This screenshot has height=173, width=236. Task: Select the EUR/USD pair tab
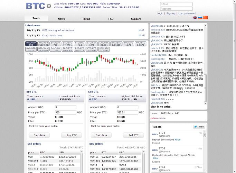[55, 49]
